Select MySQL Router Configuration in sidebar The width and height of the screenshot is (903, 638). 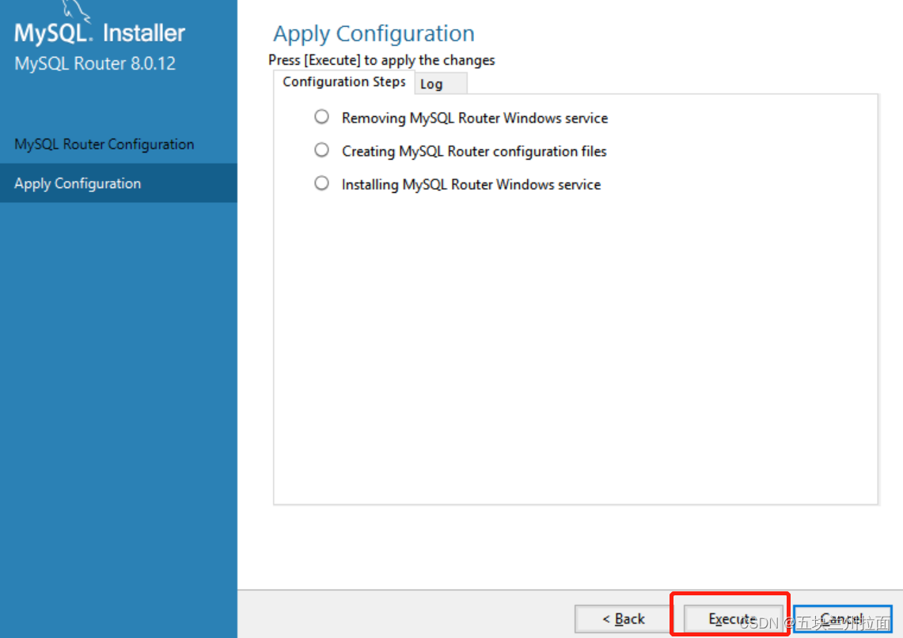pyautogui.click(x=104, y=145)
